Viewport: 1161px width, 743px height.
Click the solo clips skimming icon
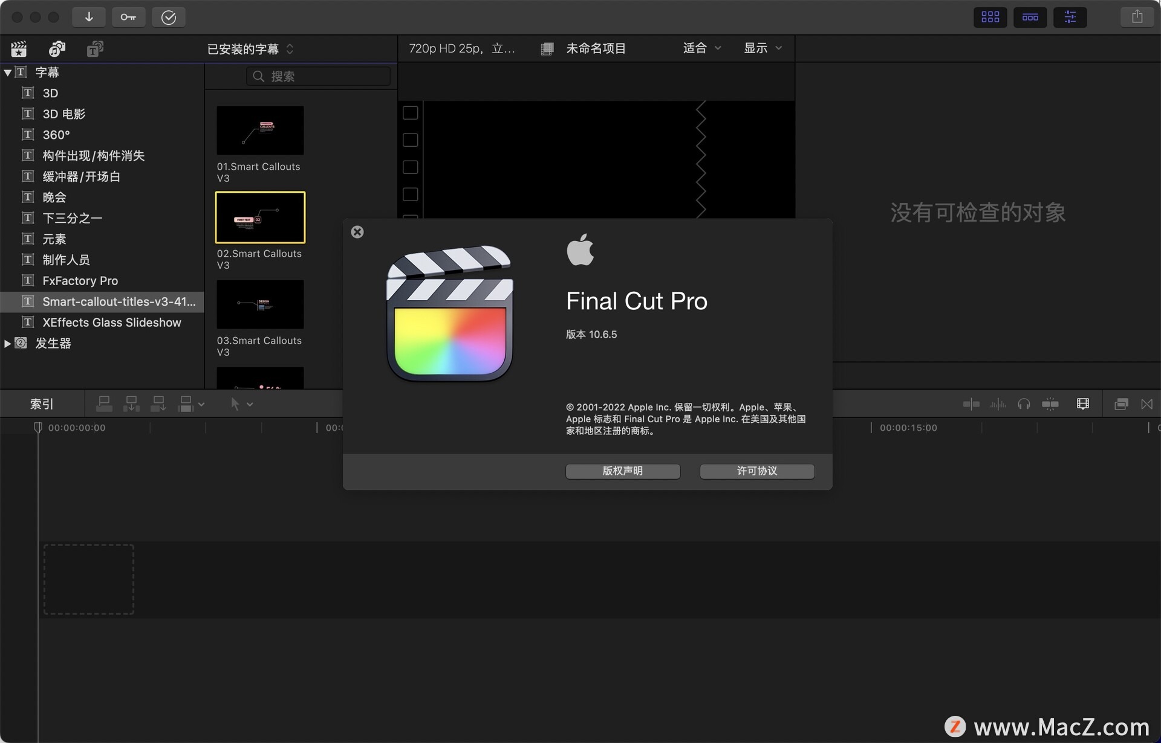click(1050, 404)
